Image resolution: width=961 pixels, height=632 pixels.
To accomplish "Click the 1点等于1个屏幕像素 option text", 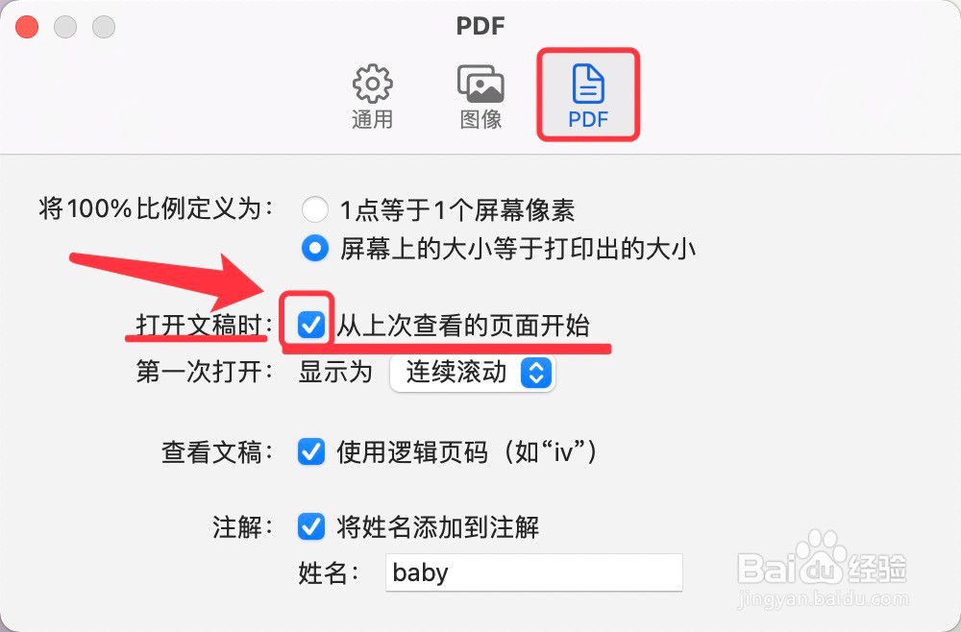I will coord(457,210).
